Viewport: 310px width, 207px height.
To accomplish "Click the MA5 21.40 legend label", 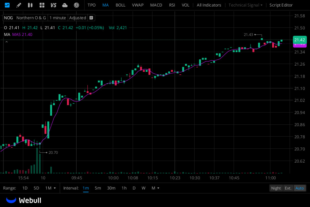I will point(22,34).
